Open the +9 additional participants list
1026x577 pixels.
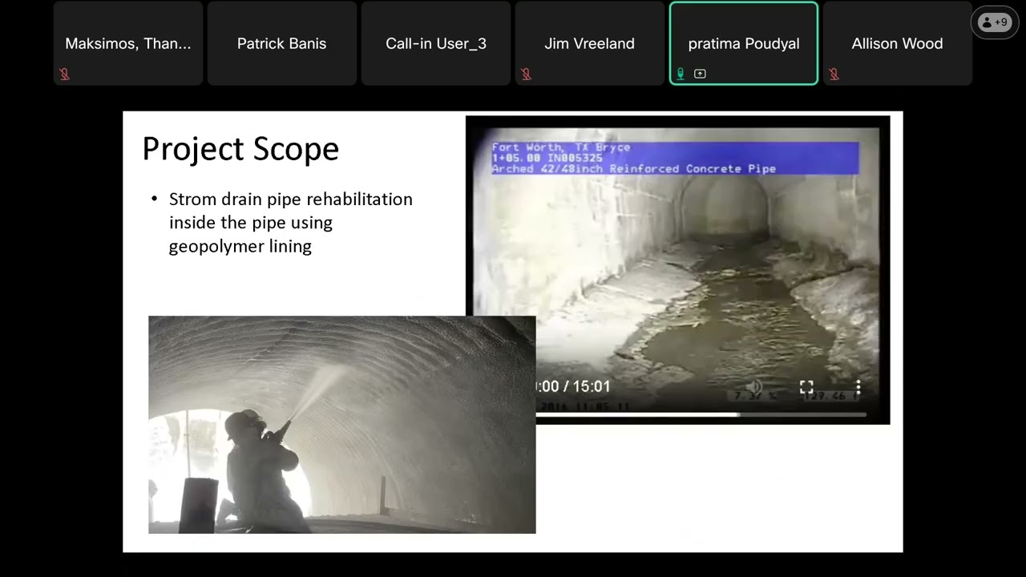(x=995, y=22)
